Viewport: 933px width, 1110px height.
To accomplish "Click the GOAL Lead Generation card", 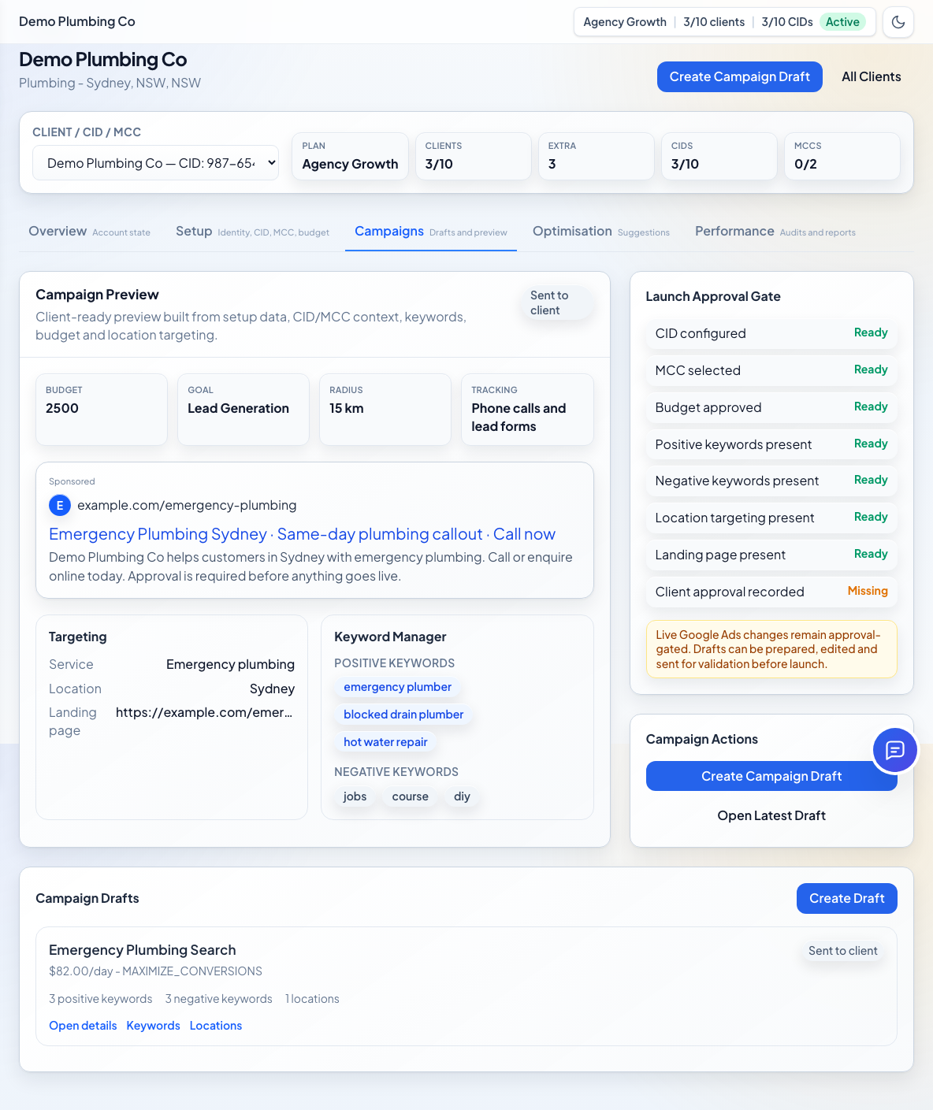I will click(243, 410).
